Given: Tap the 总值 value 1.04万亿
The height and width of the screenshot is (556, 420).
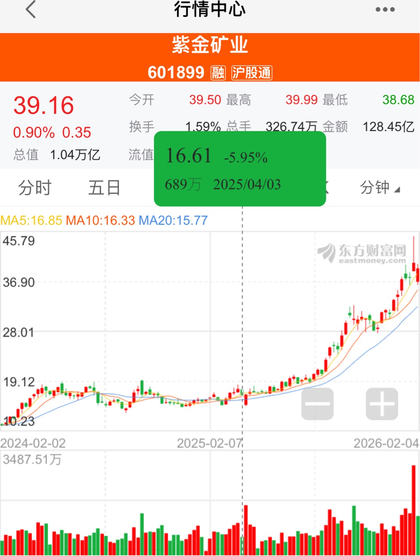Looking at the screenshot, I should pos(75,155).
